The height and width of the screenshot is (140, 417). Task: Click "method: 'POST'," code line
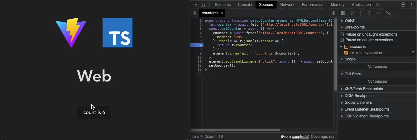pyautogui.click(x=232, y=37)
